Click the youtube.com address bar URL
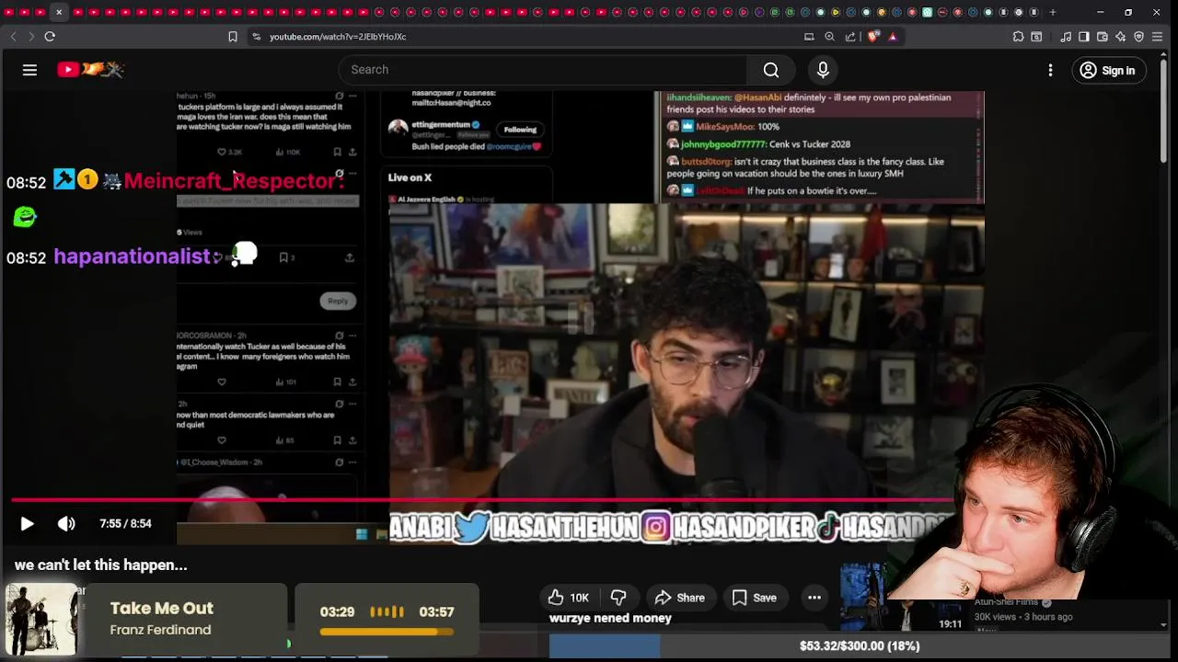The height and width of the screenshot is (662, 1178). pyautogui.click(x=338, y=37)
